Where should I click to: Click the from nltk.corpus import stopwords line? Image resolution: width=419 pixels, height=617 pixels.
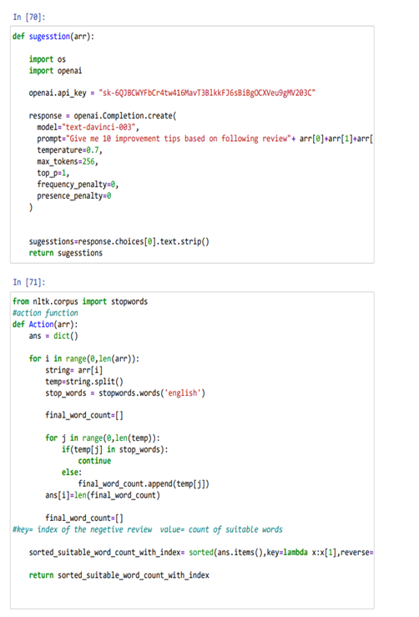(80, 301)
